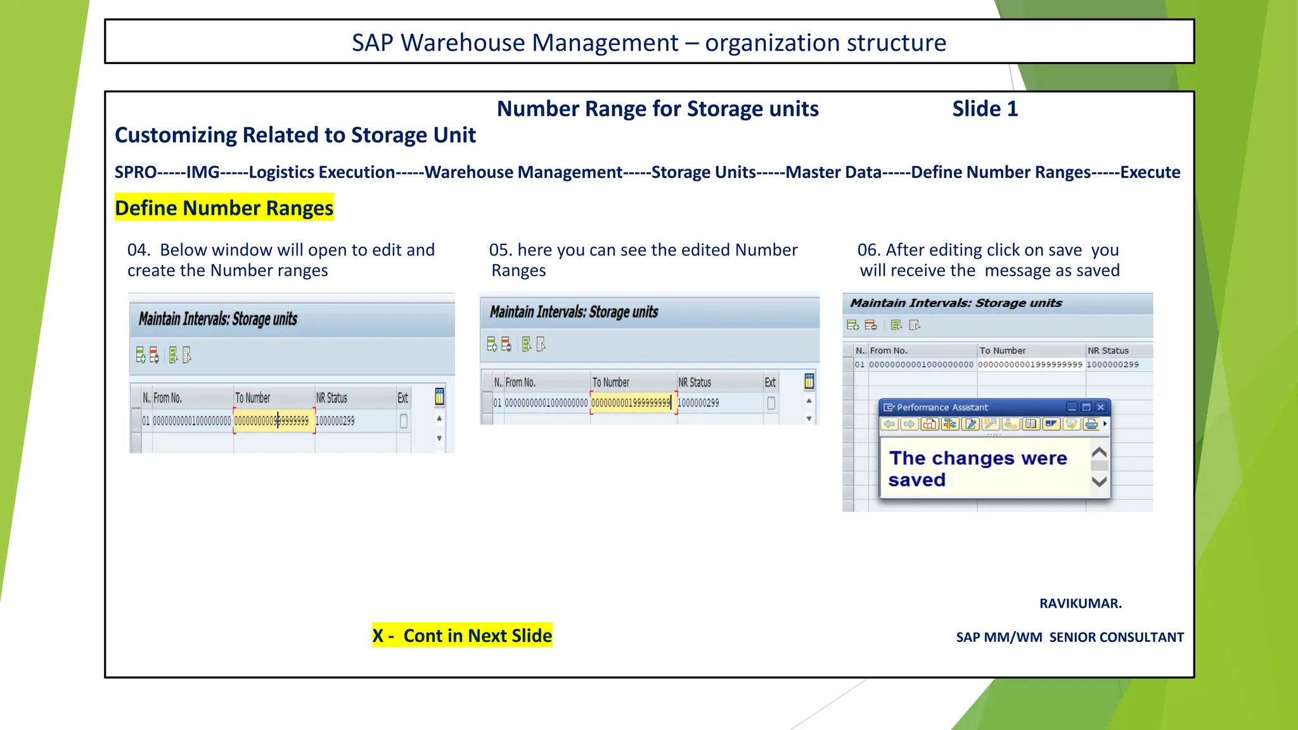Select row 01 selector in step 06 table
The height and width of the screenshot is (730, 1298).
click(848, 364)
